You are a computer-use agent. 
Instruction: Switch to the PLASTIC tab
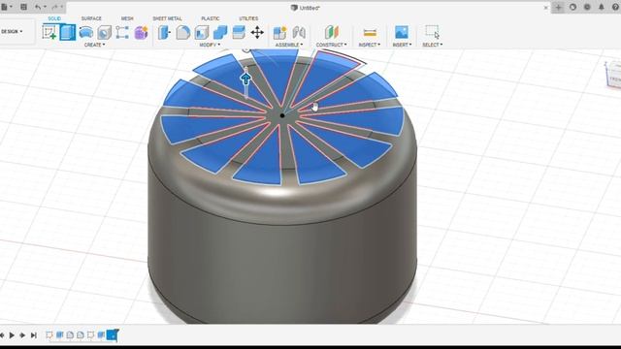[211, 18]
